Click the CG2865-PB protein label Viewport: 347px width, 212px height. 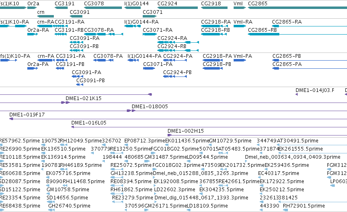(x=287, y=56)
